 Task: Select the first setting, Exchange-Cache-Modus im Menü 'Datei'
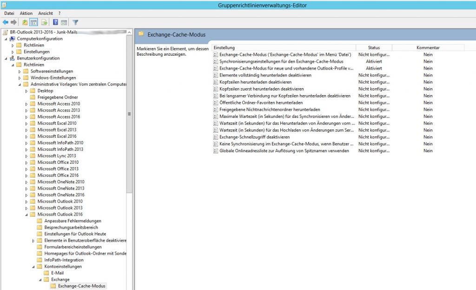tap(285, 55)
